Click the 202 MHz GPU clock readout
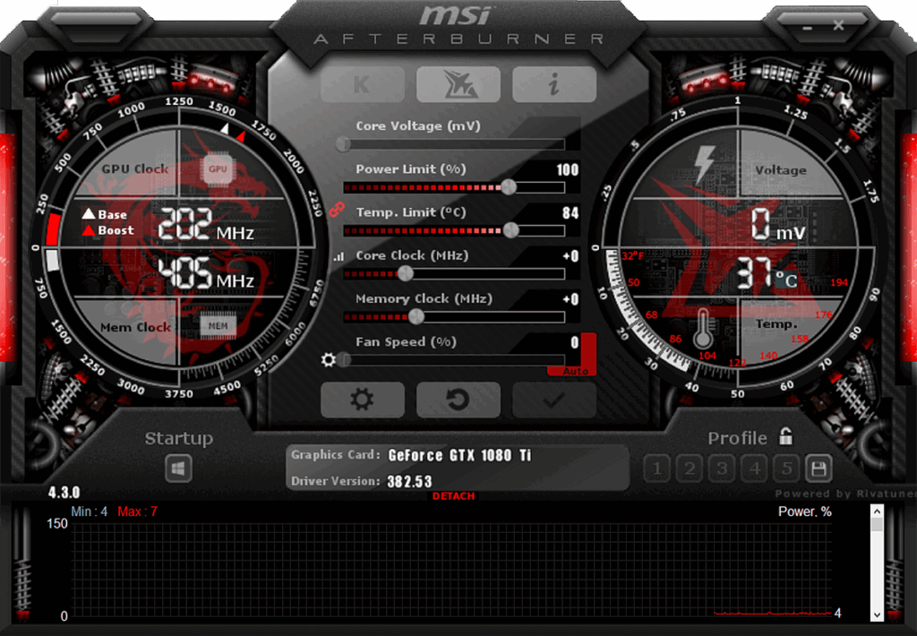The width and height of the screenshot is (917, 636). point(206,225)
